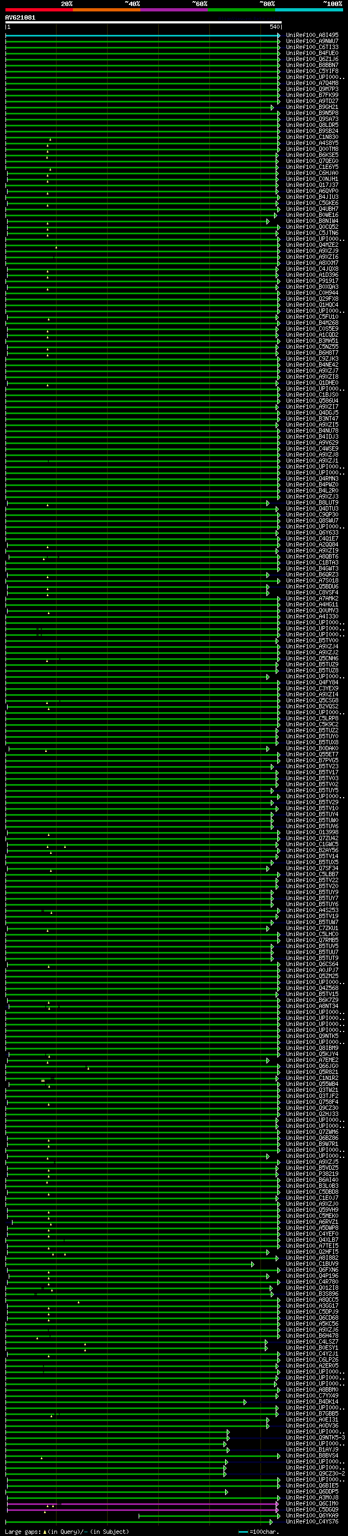
Task: Select hit label UniRef100_A7Q4M8
Action: (x=312, y=83)
